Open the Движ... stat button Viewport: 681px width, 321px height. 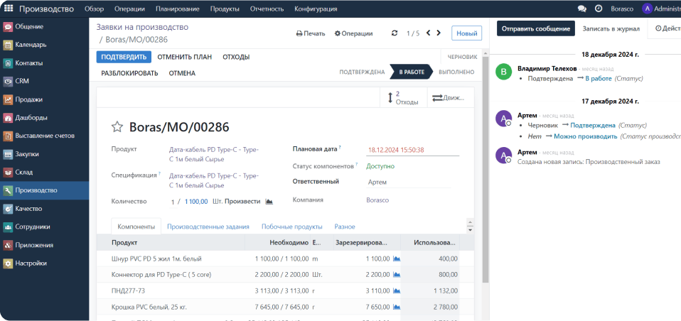click(x=451, y=98)
